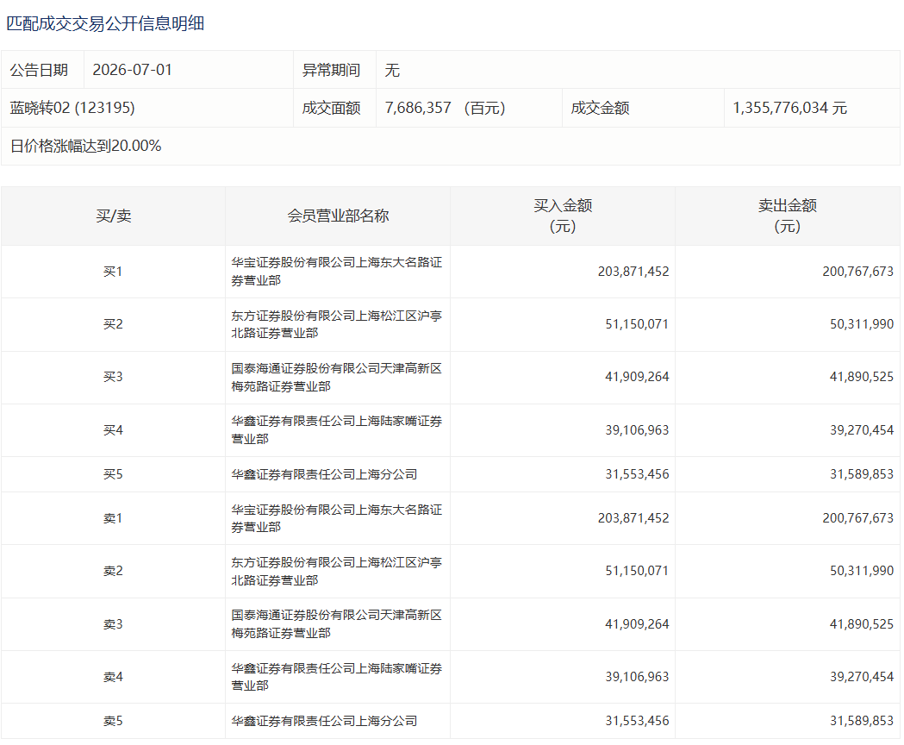Click the 卖5 row label
The width and height of the screenshot is (904, 745).
(x=113, y=721)
